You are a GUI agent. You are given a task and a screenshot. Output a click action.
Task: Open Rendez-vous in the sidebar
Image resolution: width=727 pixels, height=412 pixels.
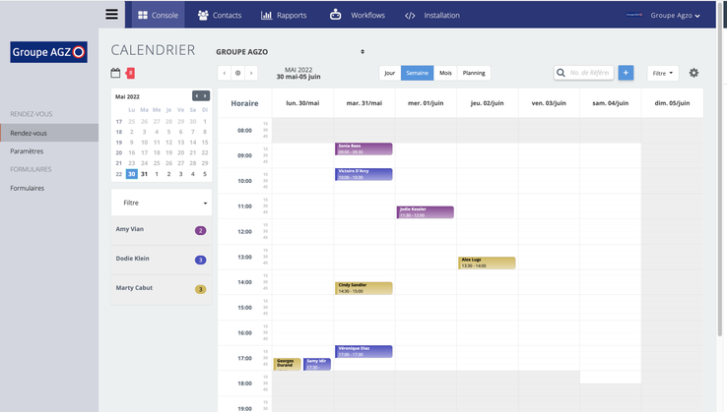pyautogui.click(x=49, y=133)
